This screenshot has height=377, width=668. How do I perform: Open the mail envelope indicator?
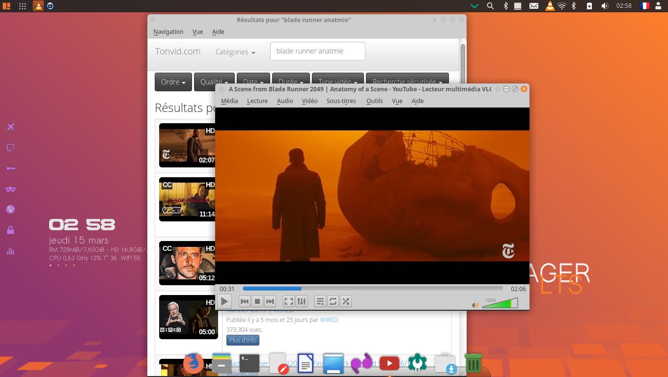533,6
